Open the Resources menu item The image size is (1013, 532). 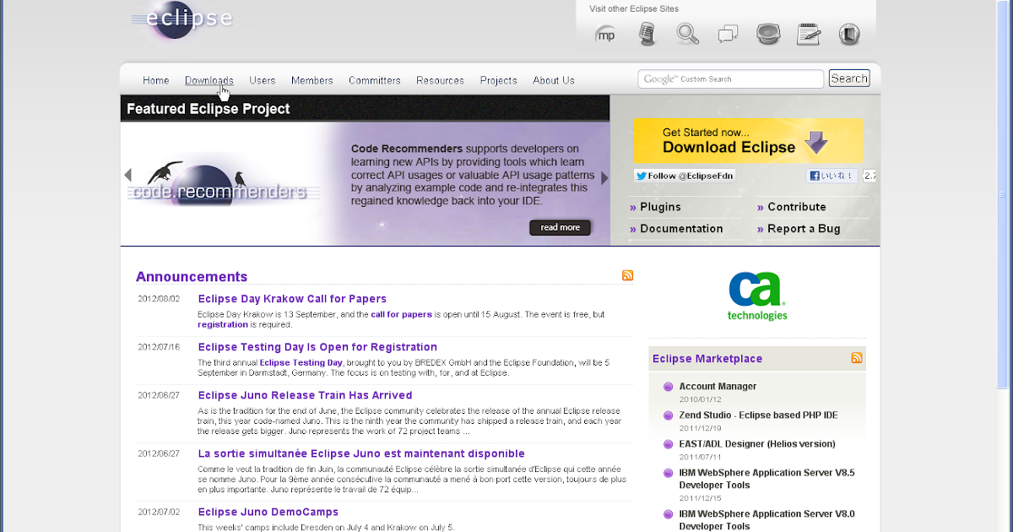440,80
